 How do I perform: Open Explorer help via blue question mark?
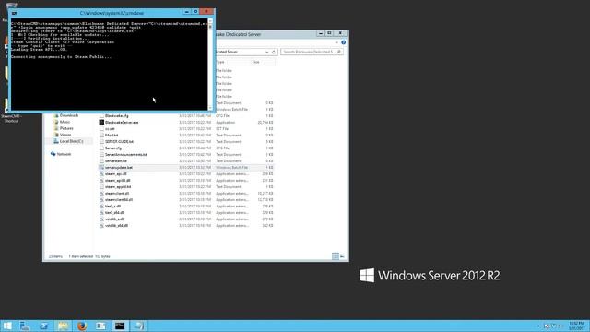click(x=343, y=42)
